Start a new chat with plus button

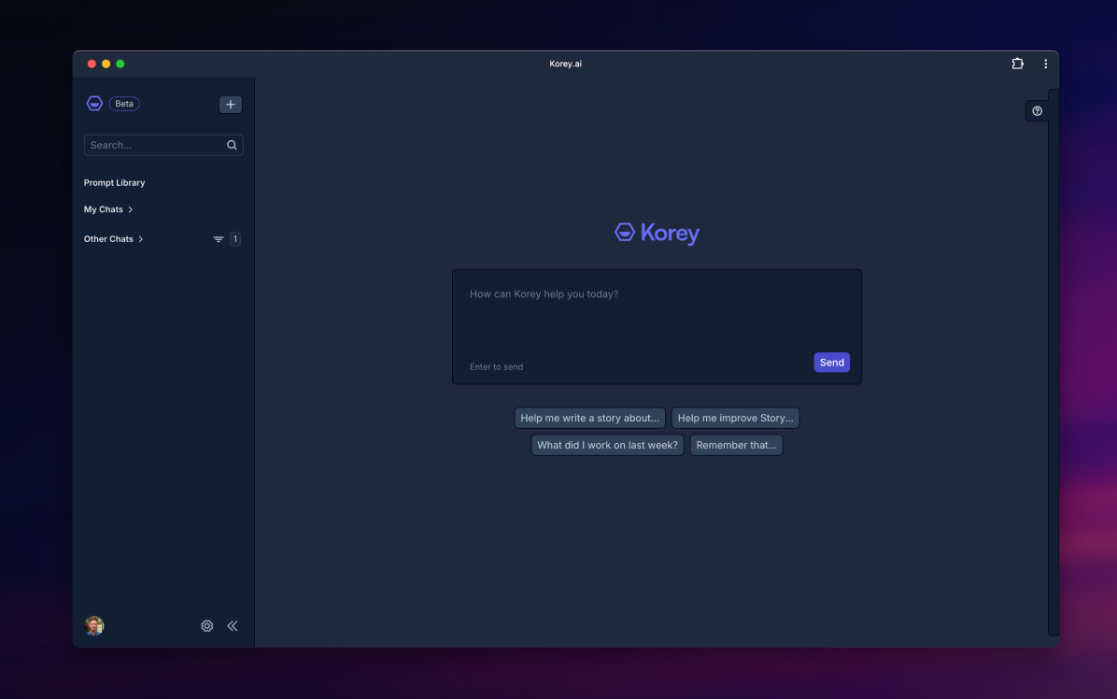point(230,105)
